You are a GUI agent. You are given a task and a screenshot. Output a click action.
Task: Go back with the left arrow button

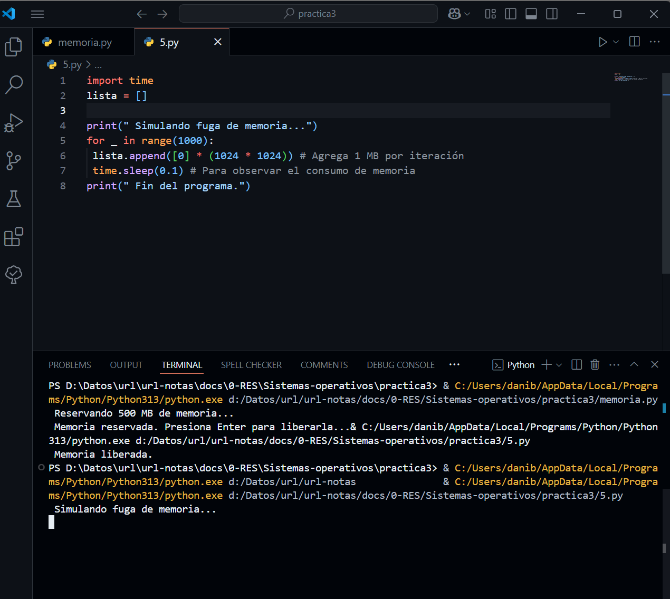pyautogui.click(x=141, y=14)
